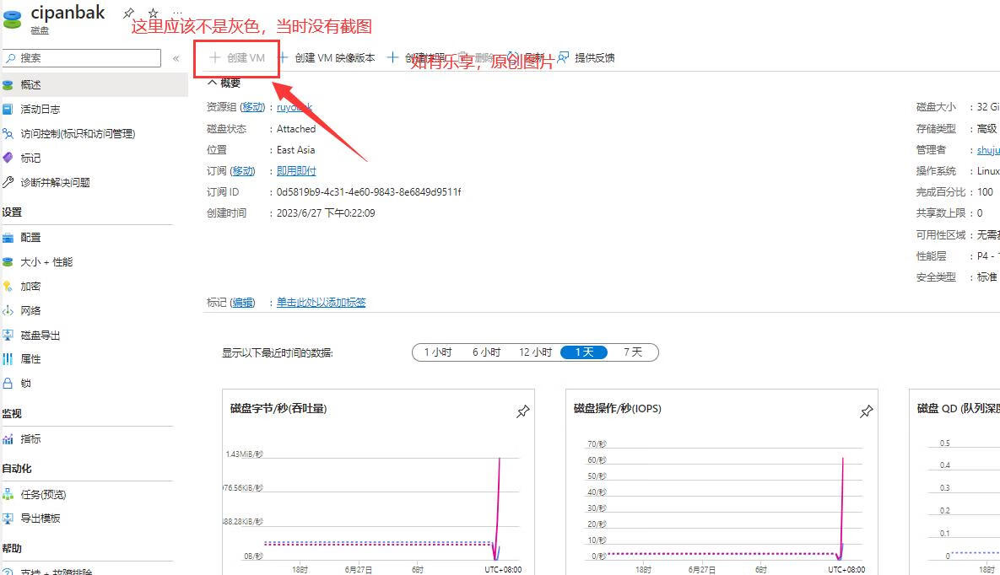The width and height of the screenshot is (1000, 575).
Task: Click the plus icon of 创建 VM 映像版本
Action: [x=284, y=57]
